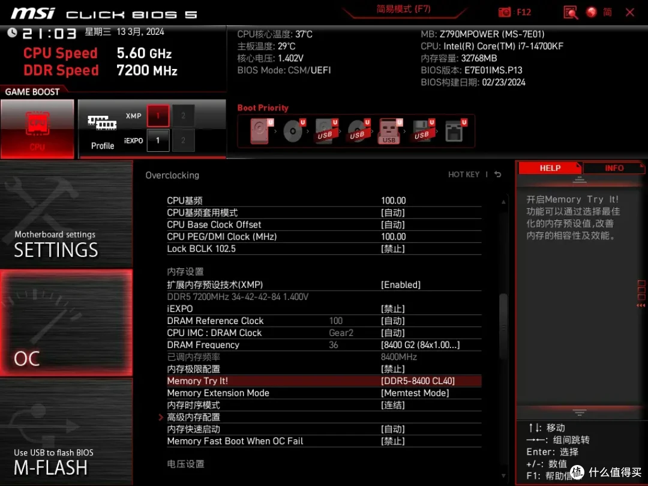Select the USB CD boot device icon
The height and width of the screenshot is (486, 648).
(358, 131)
